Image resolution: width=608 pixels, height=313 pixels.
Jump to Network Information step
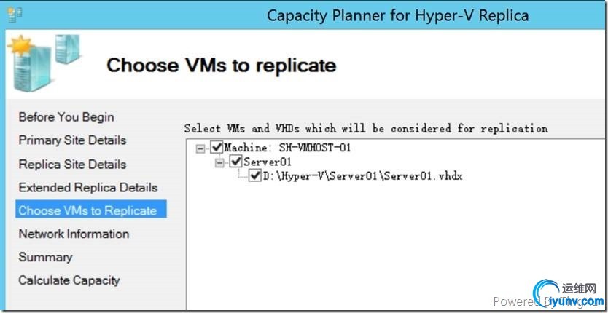click(x=74, y=234)
